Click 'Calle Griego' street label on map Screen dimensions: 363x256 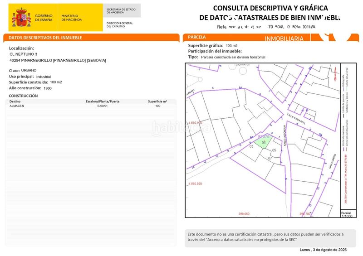pos(332,161)
